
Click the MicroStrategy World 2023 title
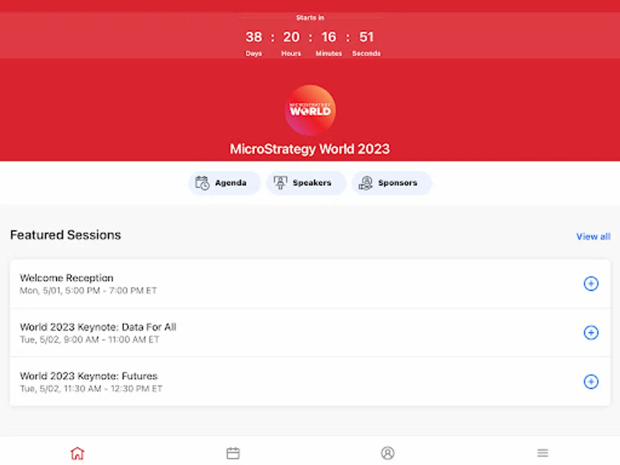click(x=310, y=149)
